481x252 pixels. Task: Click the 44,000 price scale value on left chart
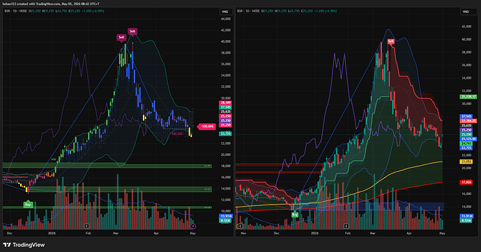tap(225, 19)
